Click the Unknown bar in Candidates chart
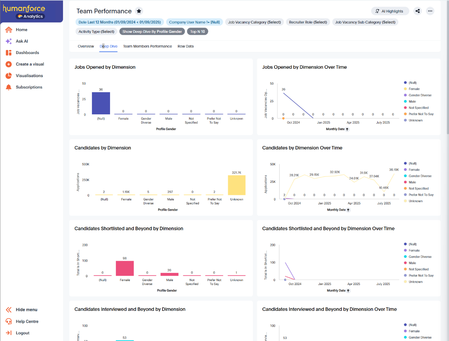449x341 pixels. 236,185
